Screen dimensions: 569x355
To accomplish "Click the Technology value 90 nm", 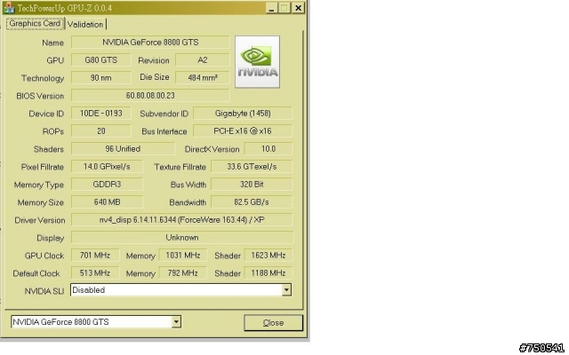I will (100, 78).
